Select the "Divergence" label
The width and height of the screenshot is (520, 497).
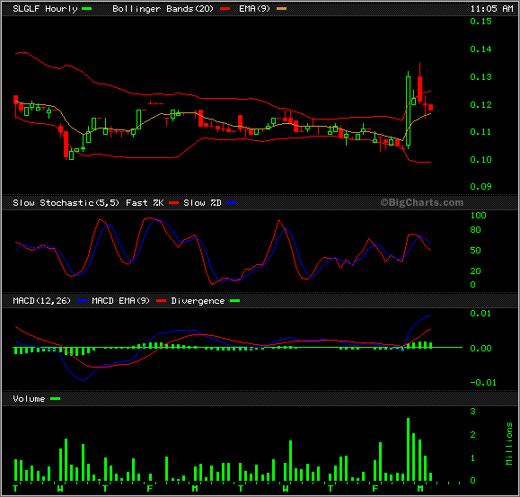point(198,300)
